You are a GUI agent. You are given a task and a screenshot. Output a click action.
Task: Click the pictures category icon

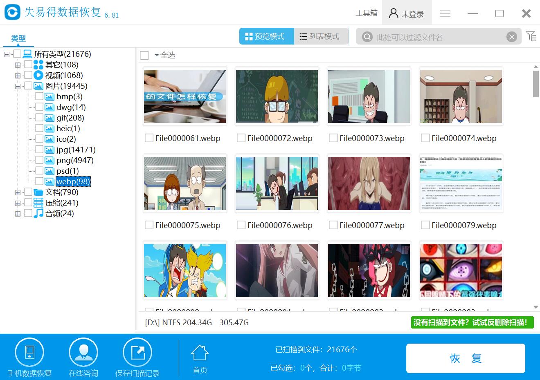[38, 86]
